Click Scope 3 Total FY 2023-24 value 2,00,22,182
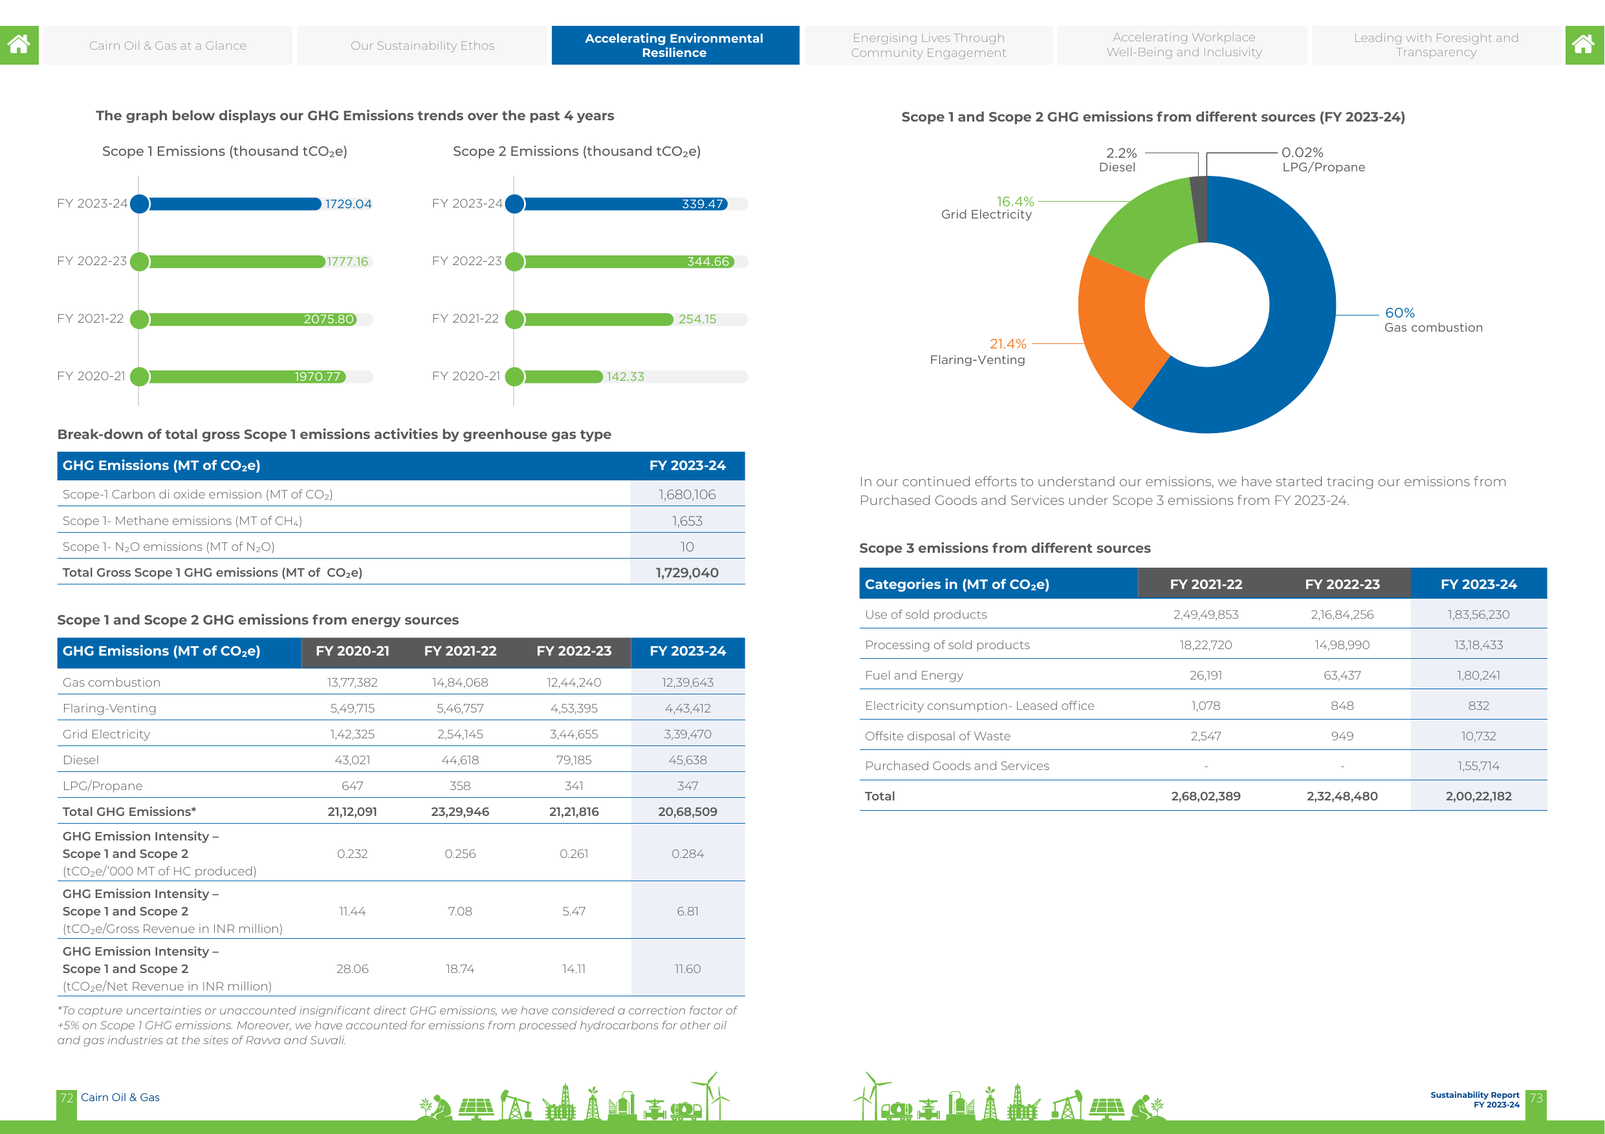The image size is (1605, 1134). [x=1478, y=797]
